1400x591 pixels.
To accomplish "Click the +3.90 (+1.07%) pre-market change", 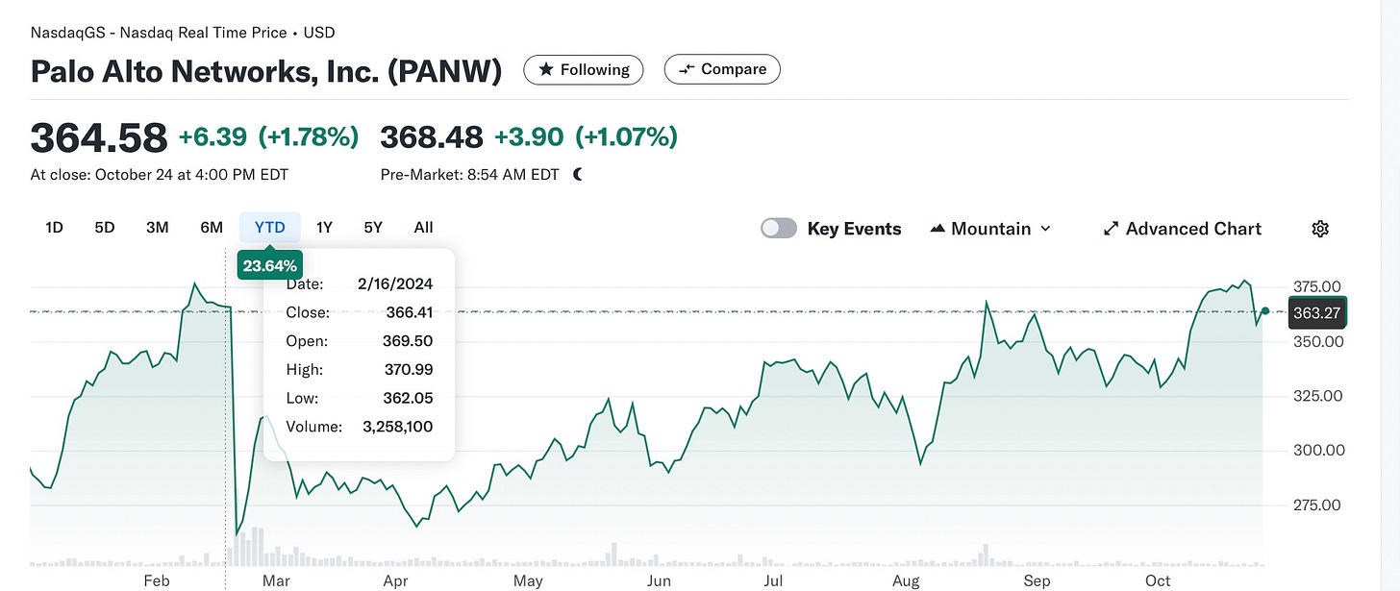I will 586,137.
